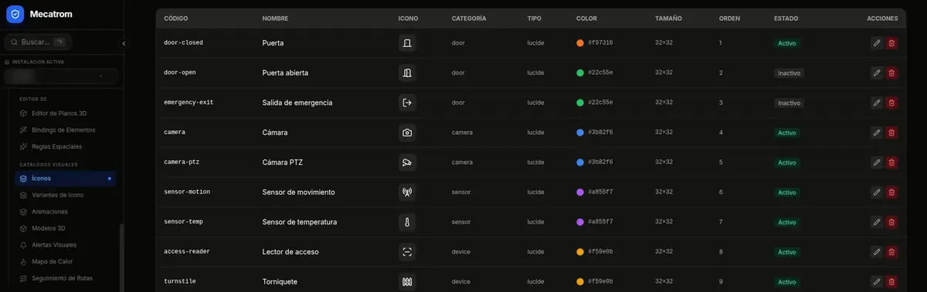Screen dimensions: 927x292
Task: Toggle Activo status on camera row
Action: [x=786, y=133]
